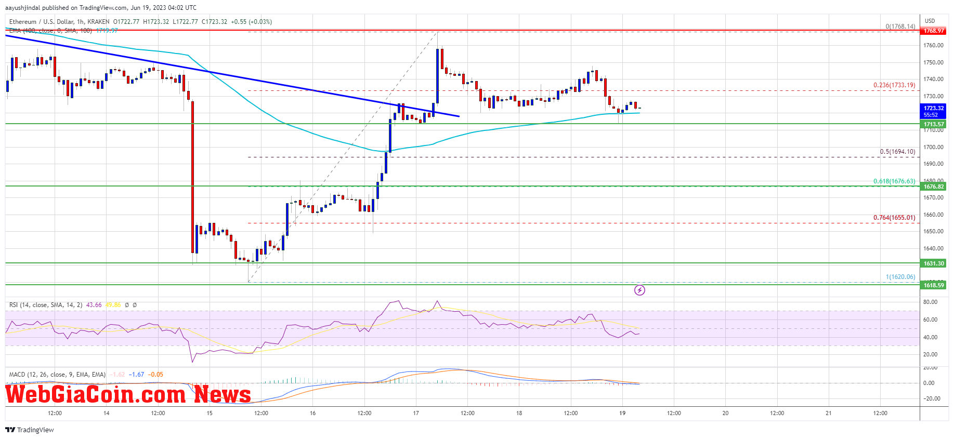954x439 pixels.
Task: Click the blue 1723.32 current price tag
Action: pos(934,108)
